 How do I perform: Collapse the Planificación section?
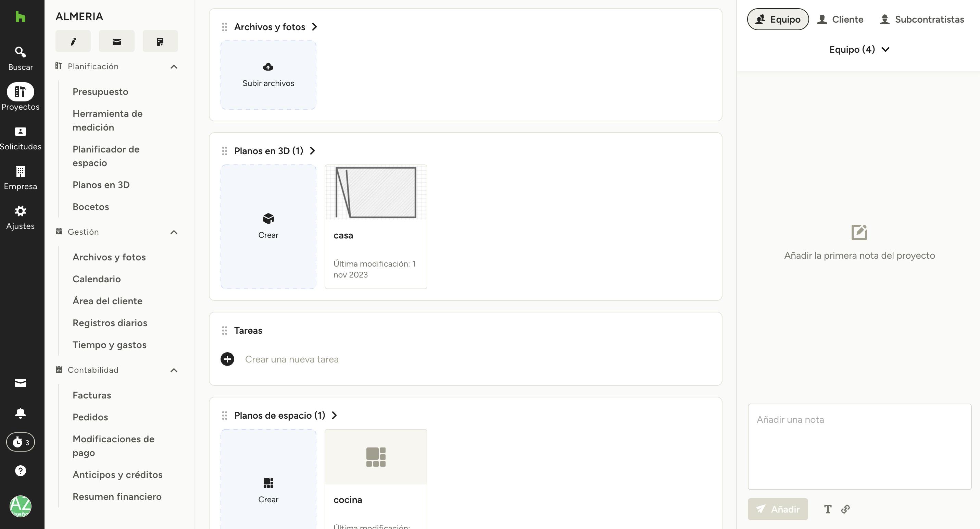[174, 66]
